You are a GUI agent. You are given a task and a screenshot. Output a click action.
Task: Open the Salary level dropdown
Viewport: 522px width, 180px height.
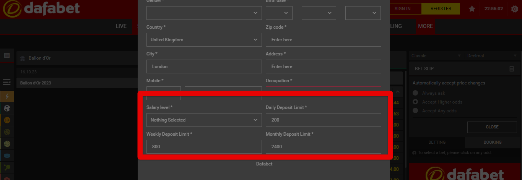point(204,120)
